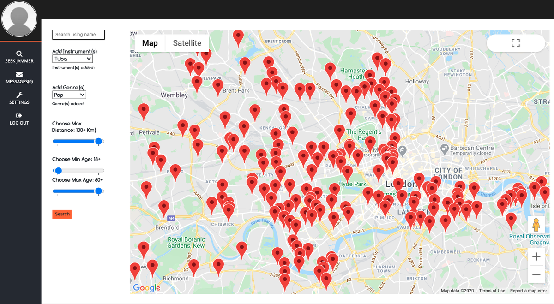
Task: Click the LOG OUT sidebar label
Action: (x=19, y=123)
